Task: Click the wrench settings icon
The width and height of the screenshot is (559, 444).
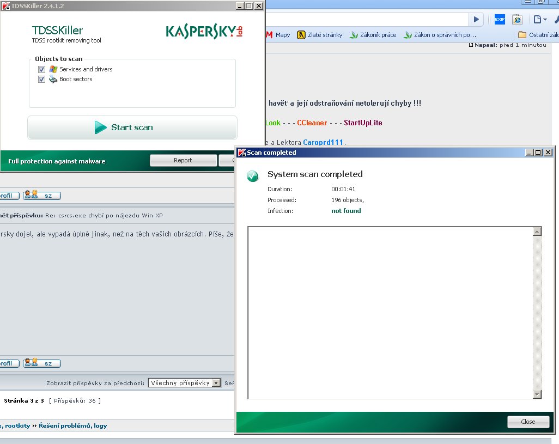Action: coord(555,20)
